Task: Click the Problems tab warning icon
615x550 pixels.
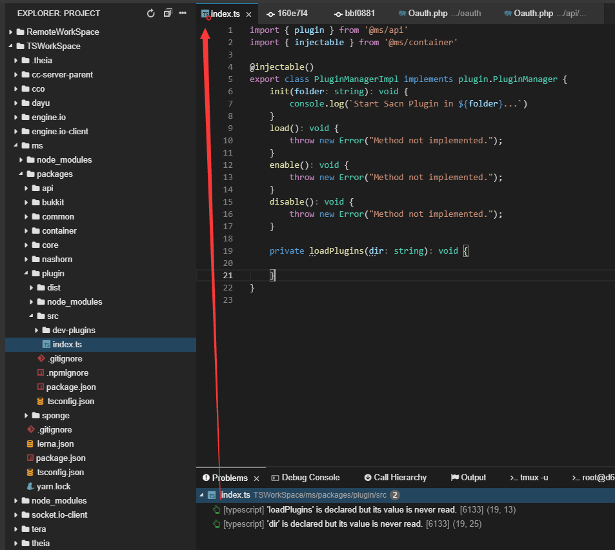Action: coord(206,478)
